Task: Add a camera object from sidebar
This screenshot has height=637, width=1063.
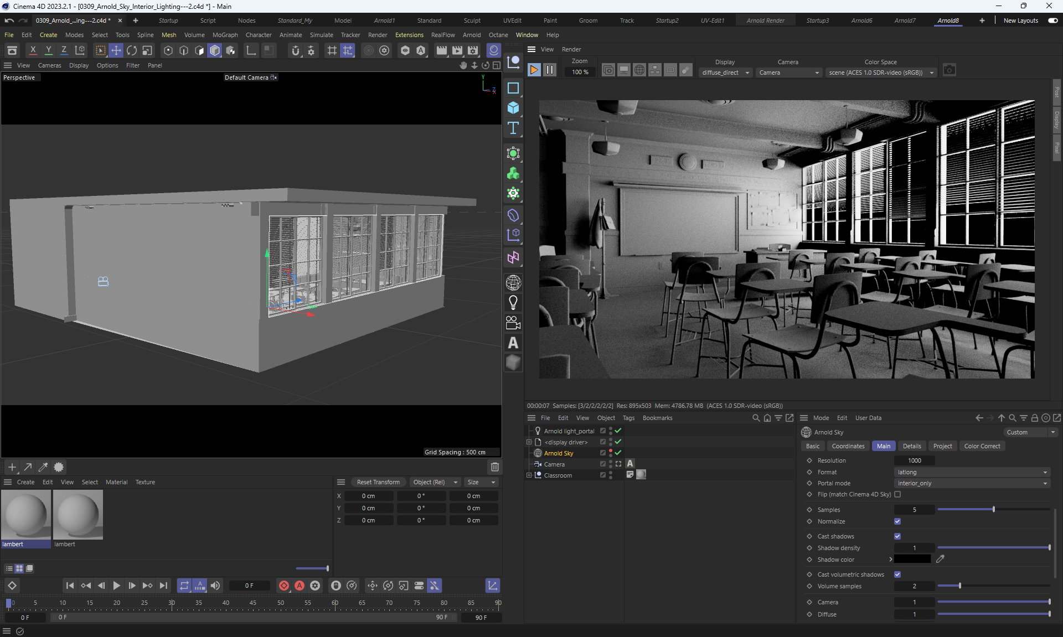Action: point(513,323)
